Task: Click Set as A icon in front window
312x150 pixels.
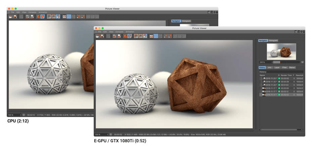Action: click(x=166, y=36)
